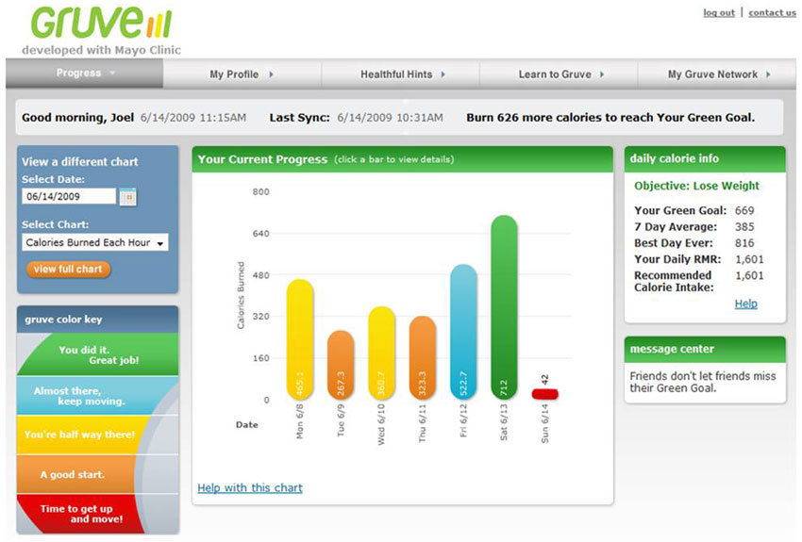
Task: Select the green Sat 6/13 bar
Action: click(504, 307)
